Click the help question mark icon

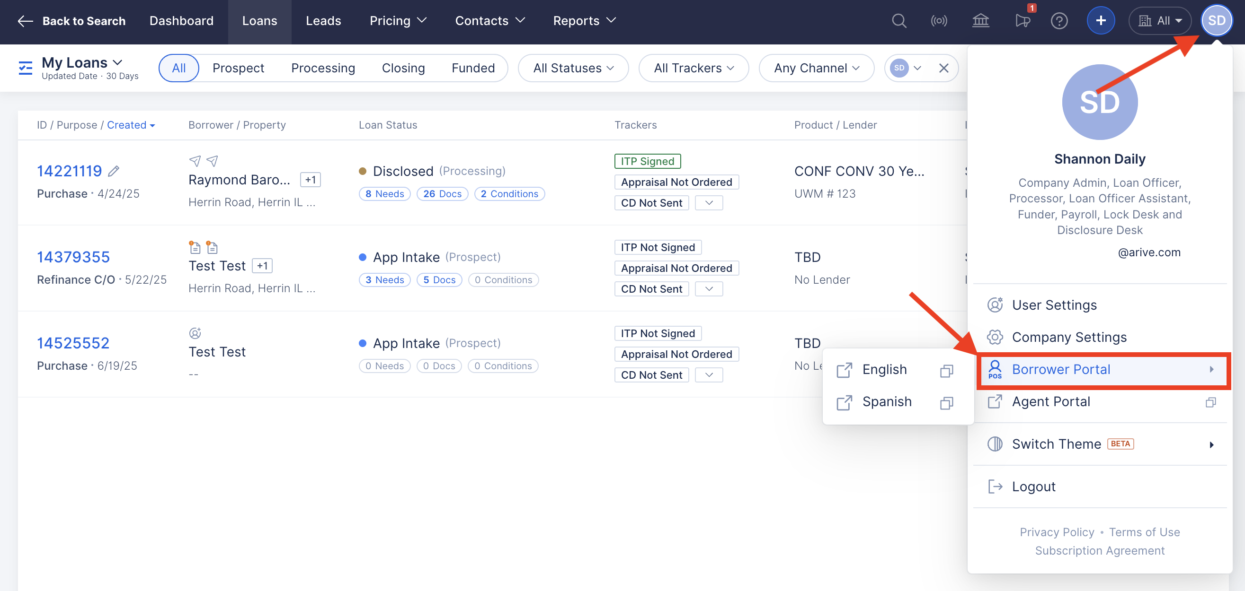[1059, 21]
